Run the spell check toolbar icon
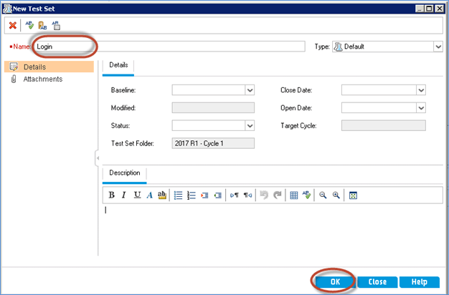 (30, 25)
